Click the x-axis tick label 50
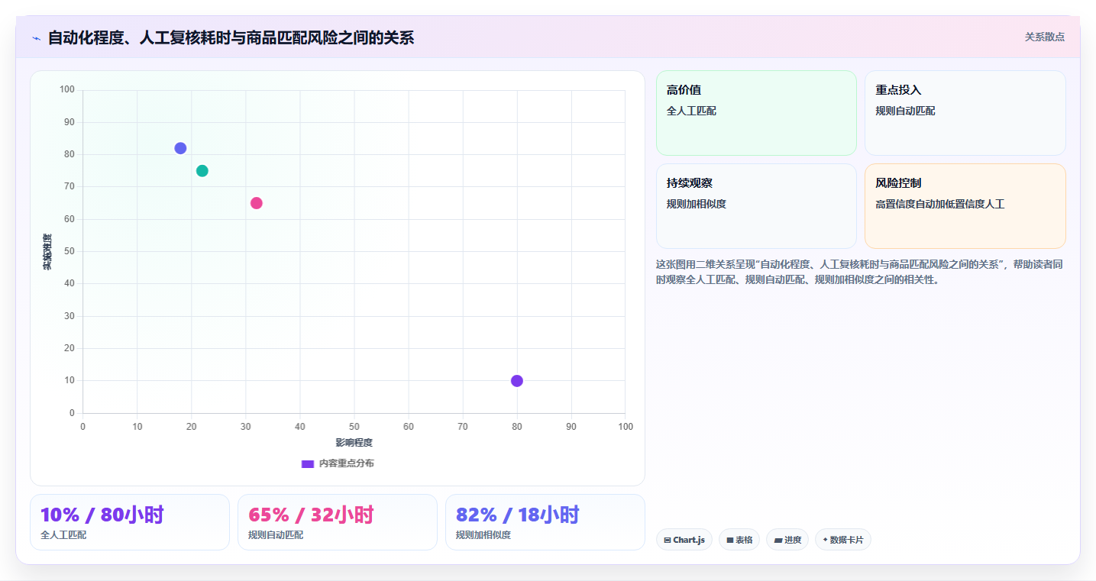Viewport: 1096px width, 581px height. 354,427
